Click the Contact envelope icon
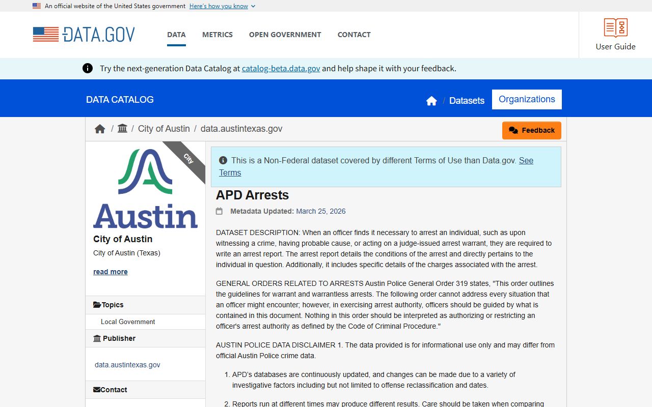This screenshot has height=407, width=652. click(x=97, y=390)
